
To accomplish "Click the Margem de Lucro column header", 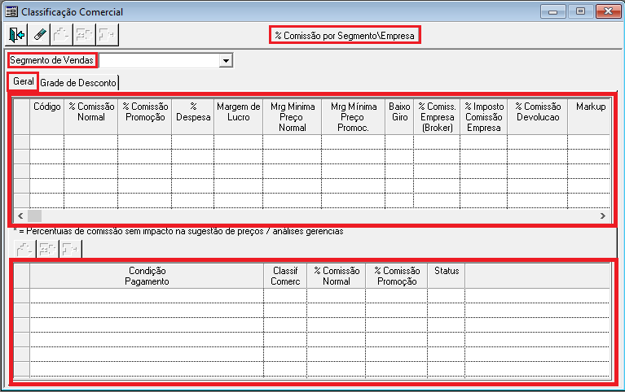I will click(x=239, y=117).
